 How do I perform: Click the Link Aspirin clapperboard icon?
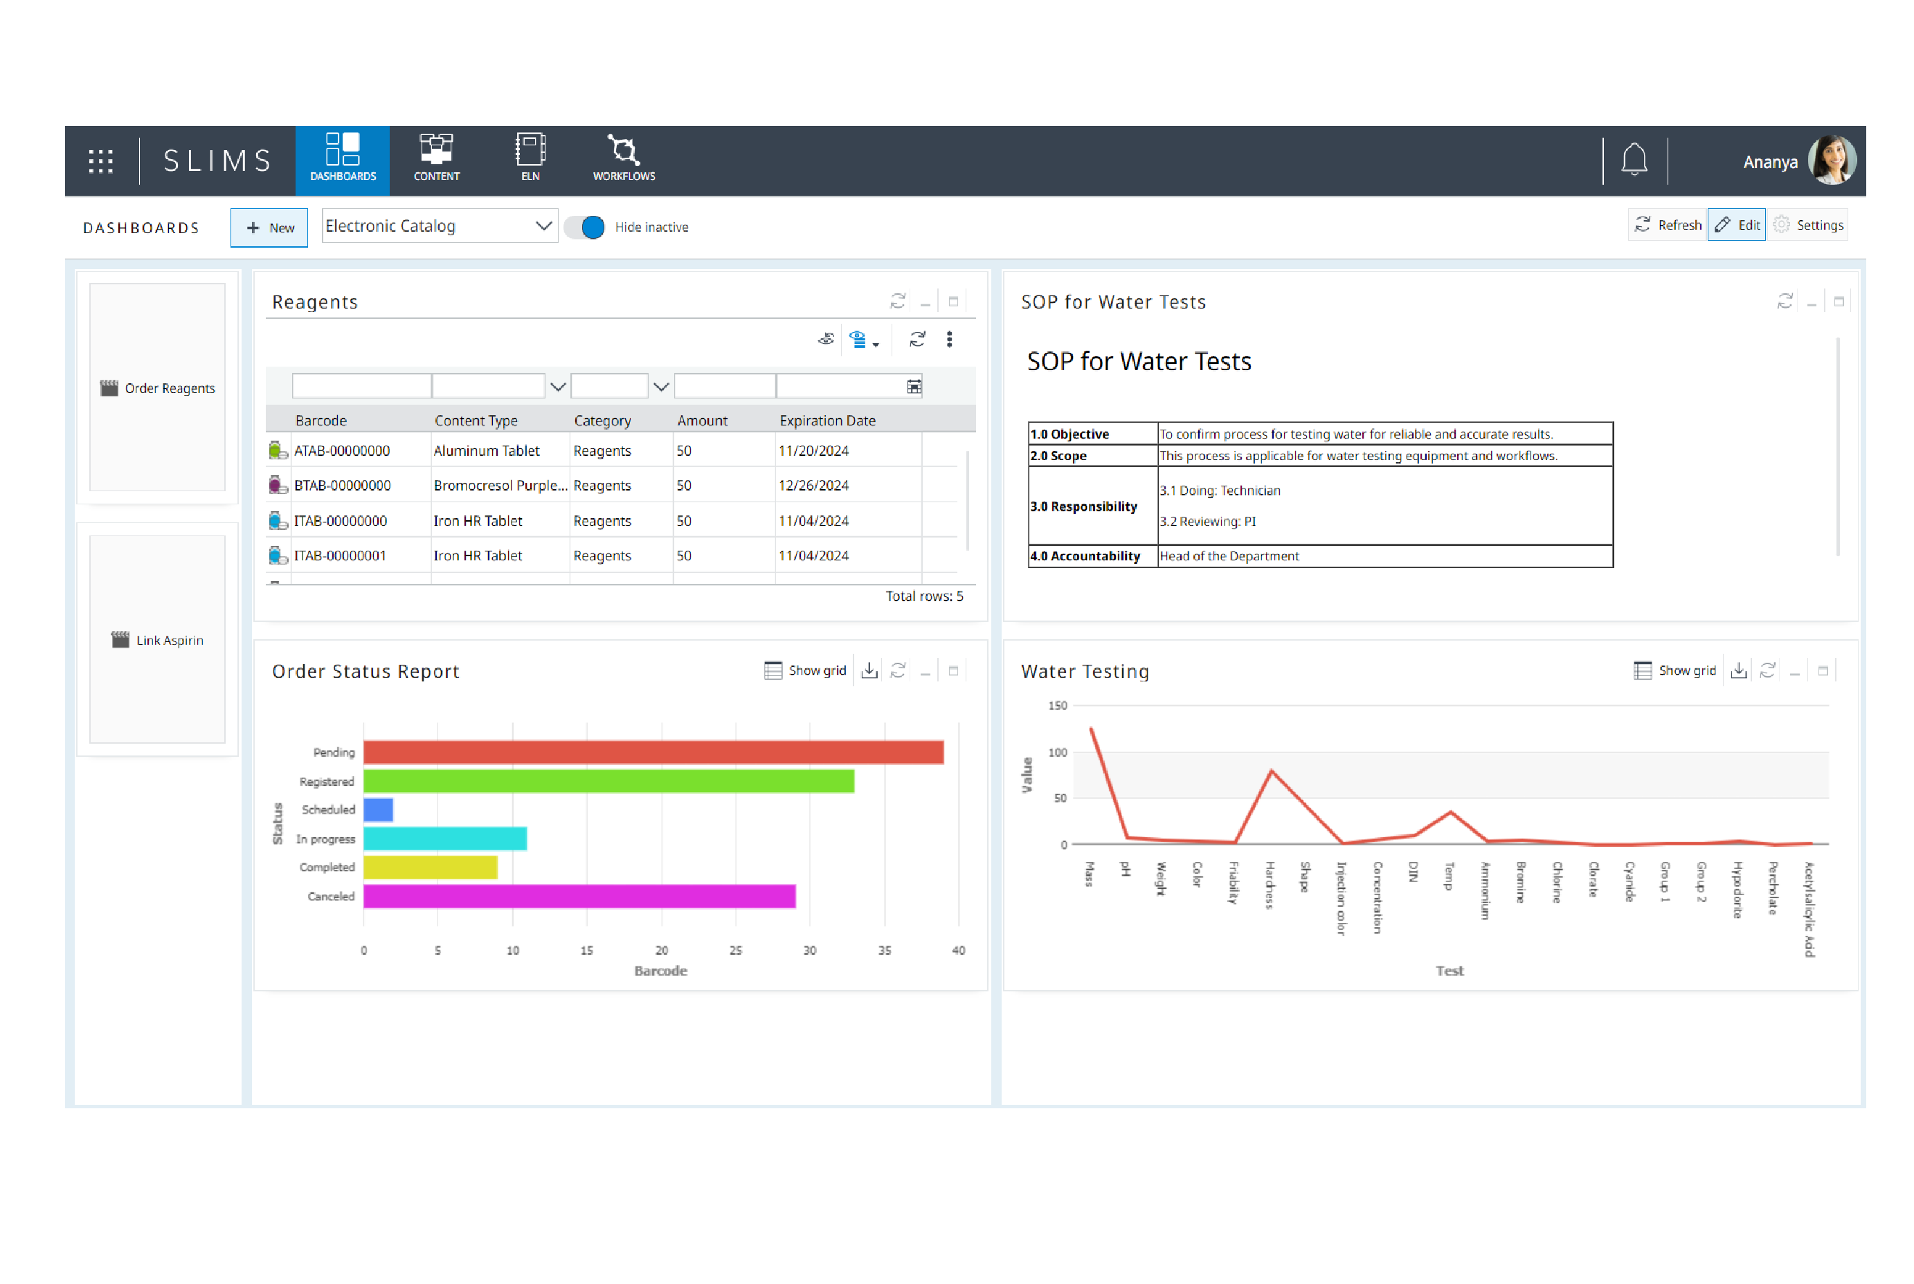120,641
